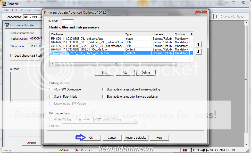
Task: Click No Product status bar entry
Action: (84, 150)
